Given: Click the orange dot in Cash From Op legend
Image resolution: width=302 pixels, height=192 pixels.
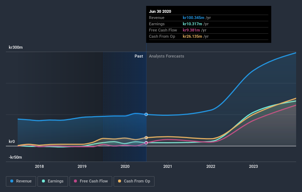Looking at the screenshot, I should [120, 181].
